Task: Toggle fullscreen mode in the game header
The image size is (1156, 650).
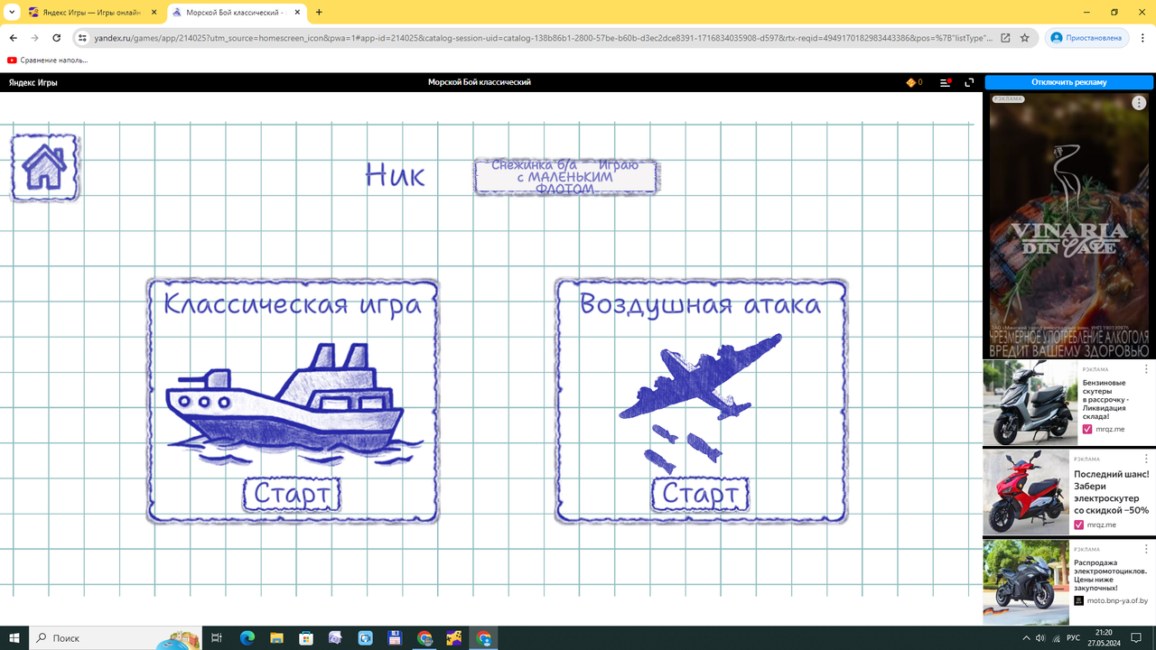Action: point(968,81)
